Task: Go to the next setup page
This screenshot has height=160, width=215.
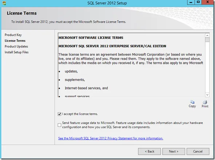Action: [x=174, y=151]
